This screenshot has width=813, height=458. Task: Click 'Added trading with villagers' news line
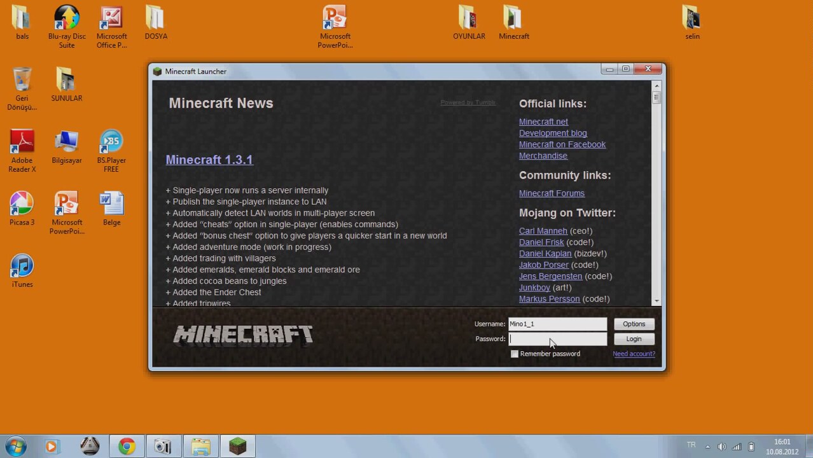[221, 258]
